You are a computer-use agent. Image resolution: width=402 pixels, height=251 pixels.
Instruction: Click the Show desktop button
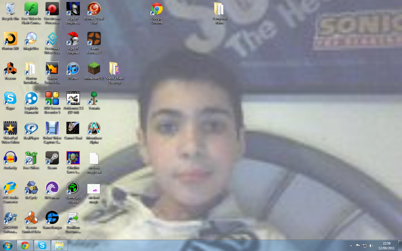[400, 246]
